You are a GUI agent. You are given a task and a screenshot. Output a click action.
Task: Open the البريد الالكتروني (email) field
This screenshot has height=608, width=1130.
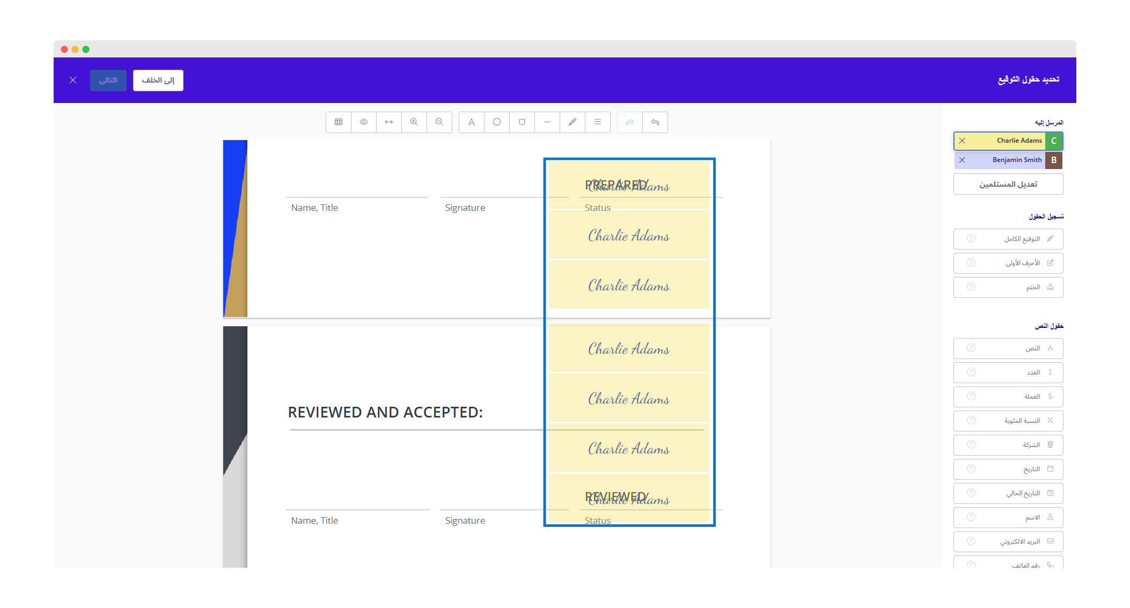click(1008, 541)
